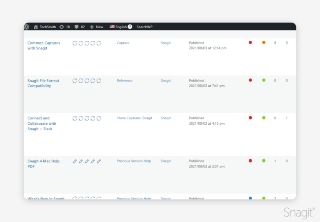
Task: Click Previous Version Help in Mac Help PDF row
Action: (x=134, y=161)
